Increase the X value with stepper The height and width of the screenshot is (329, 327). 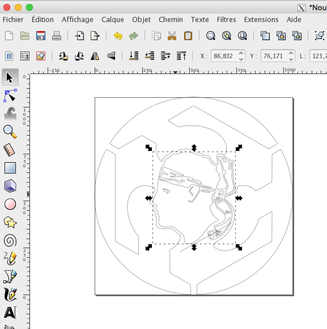[x=241, y=53]
